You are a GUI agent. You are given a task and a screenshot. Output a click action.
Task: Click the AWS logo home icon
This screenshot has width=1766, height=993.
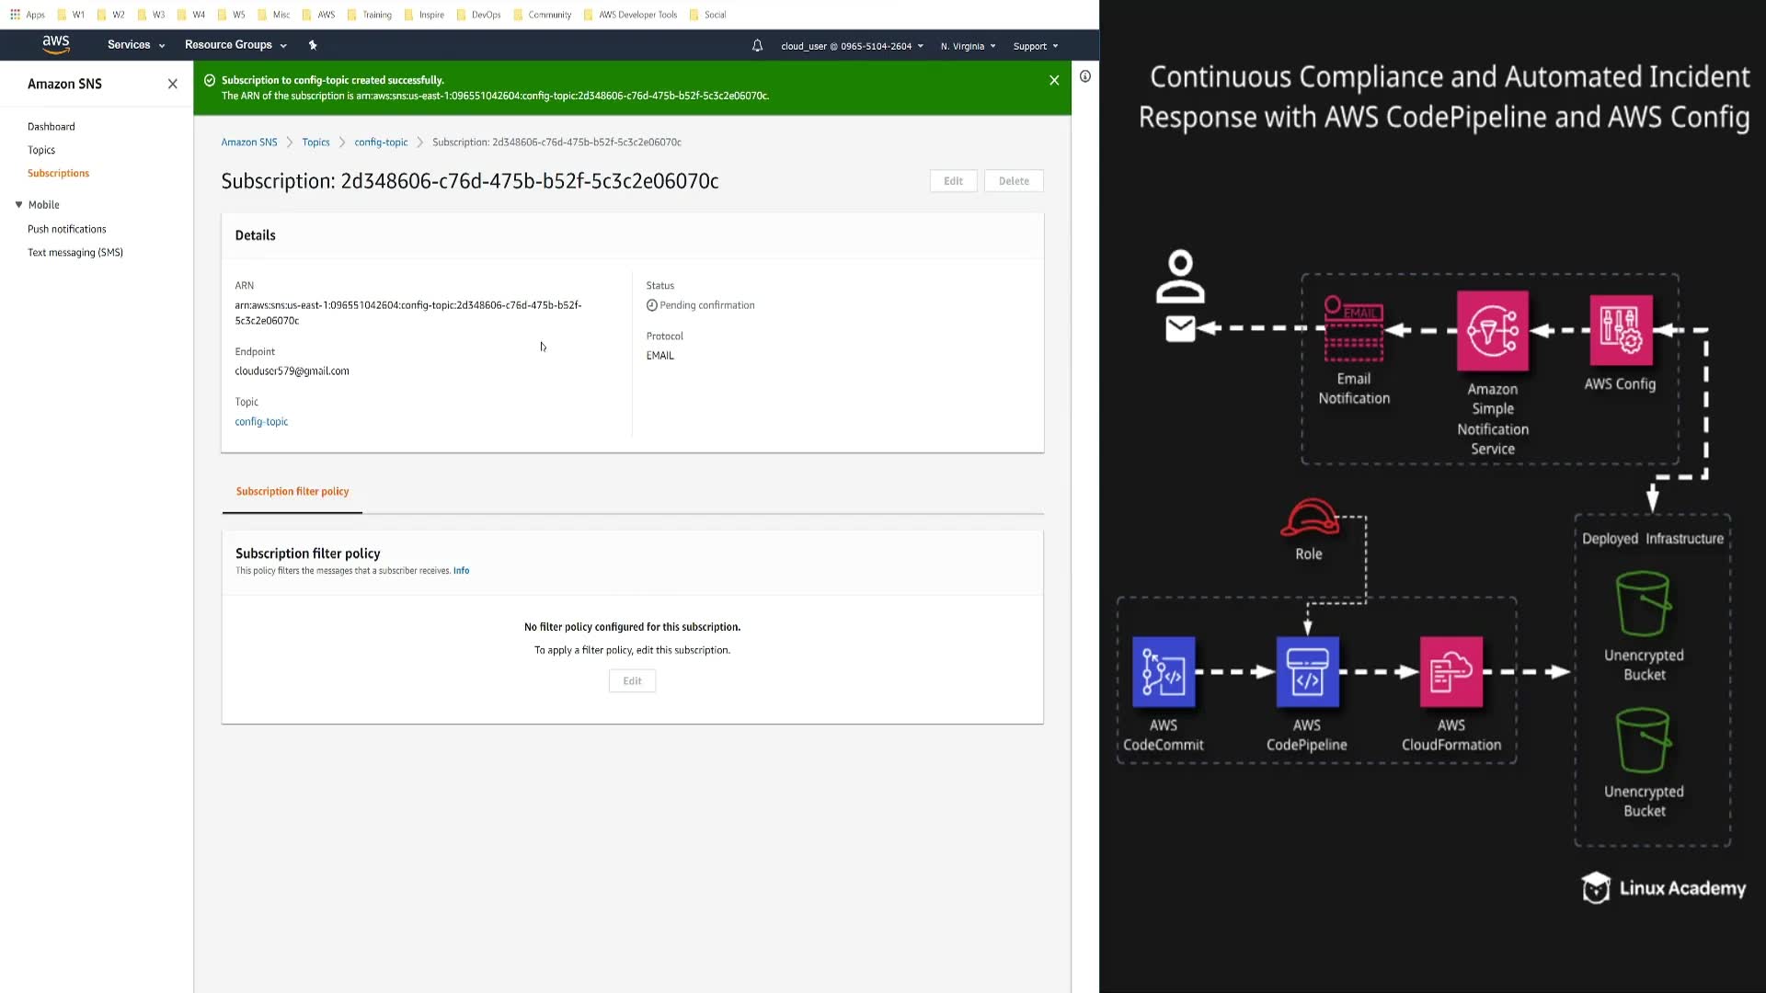coord(56,44)
